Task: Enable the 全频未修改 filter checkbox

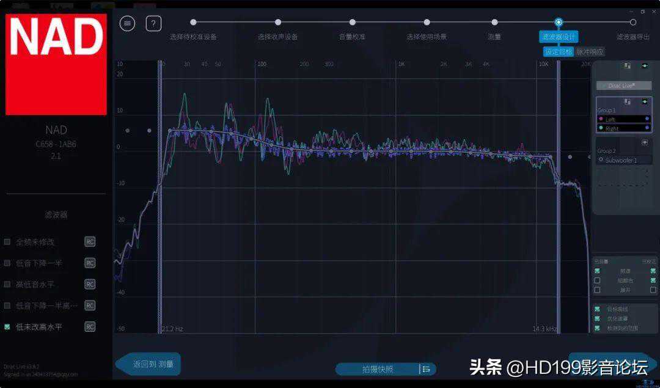Action: [7, 242]
